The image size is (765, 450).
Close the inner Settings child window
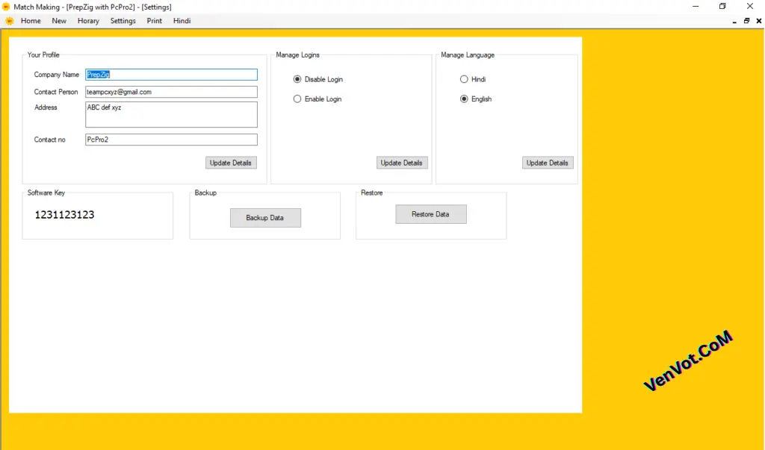tap(759, 21)
